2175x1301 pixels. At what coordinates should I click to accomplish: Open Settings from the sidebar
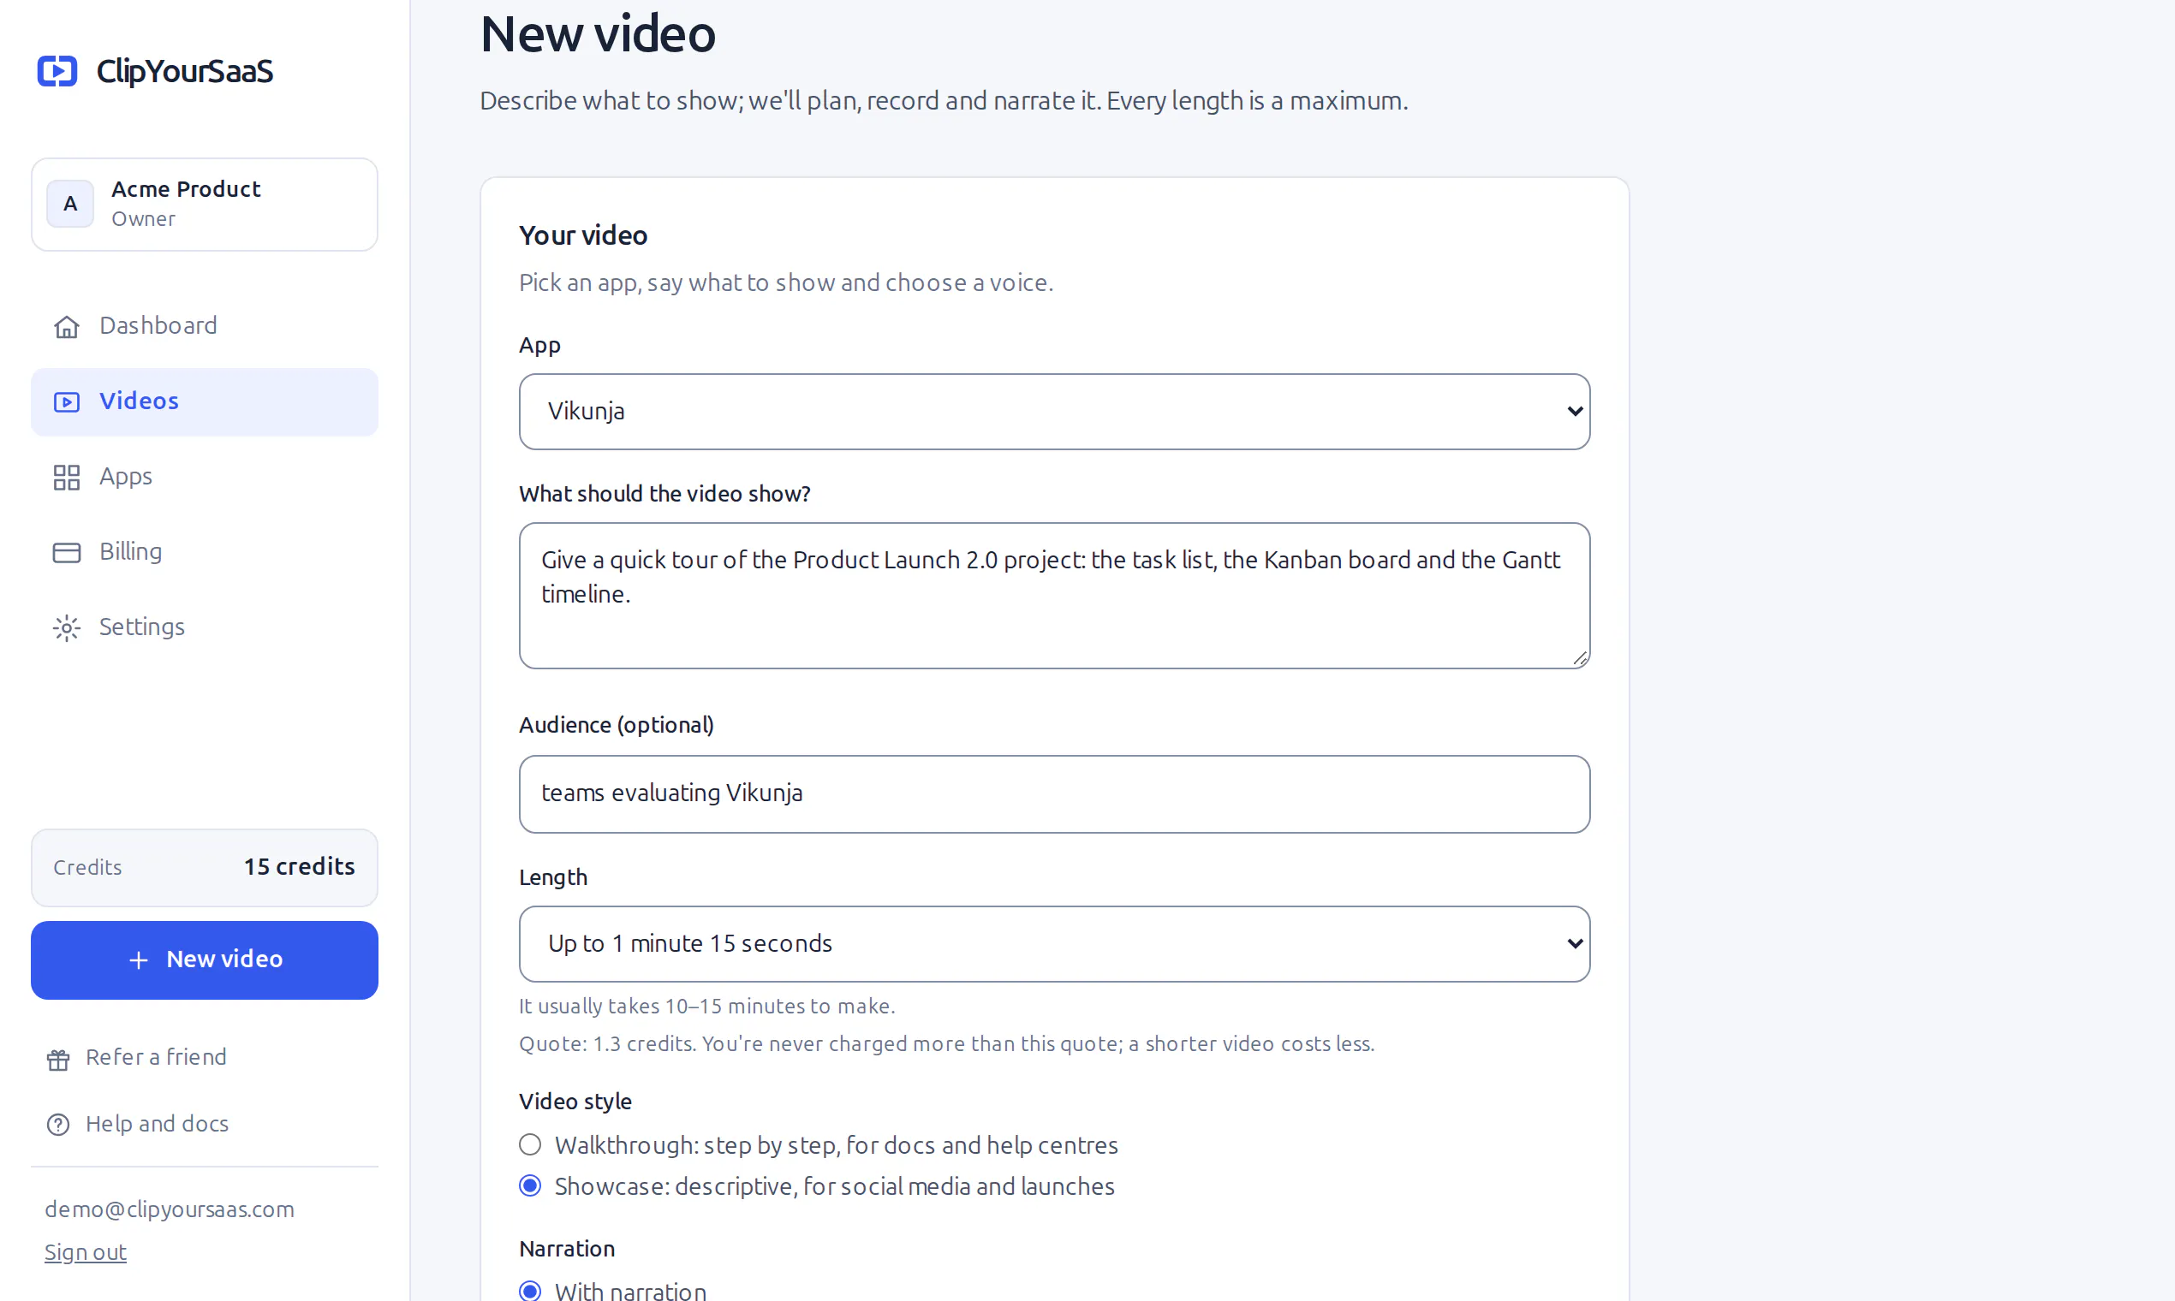coord(205,627)
